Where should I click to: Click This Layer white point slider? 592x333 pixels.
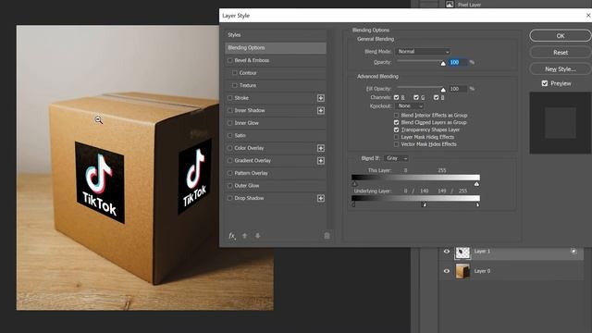(x=476, y=184)
